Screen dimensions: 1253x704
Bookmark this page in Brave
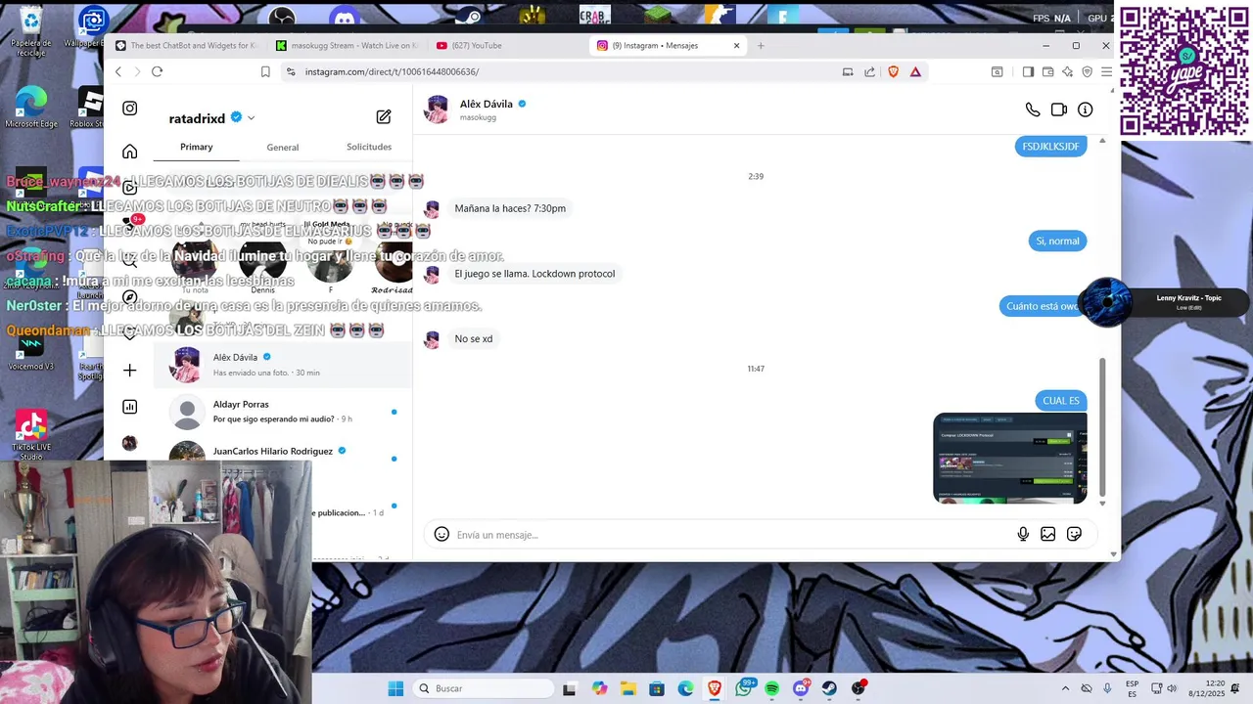[265, 71]
